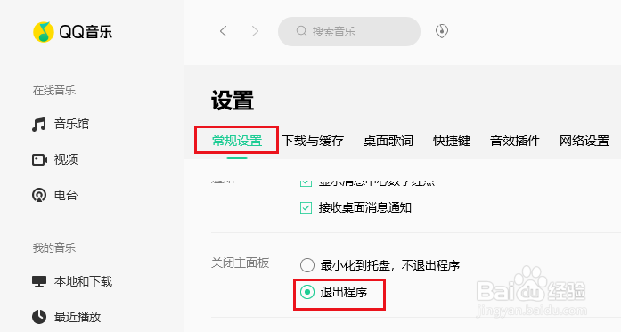Viewport: 621px width, 332px height.
Task: Open the 电台 radio icon
Action: coord(39,195)
